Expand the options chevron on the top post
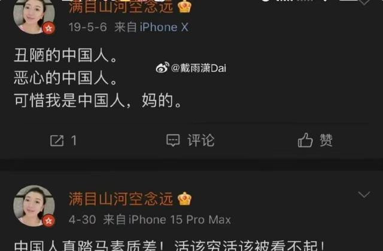The height and width of the screenshot is (251, 383). coord(364,2)
